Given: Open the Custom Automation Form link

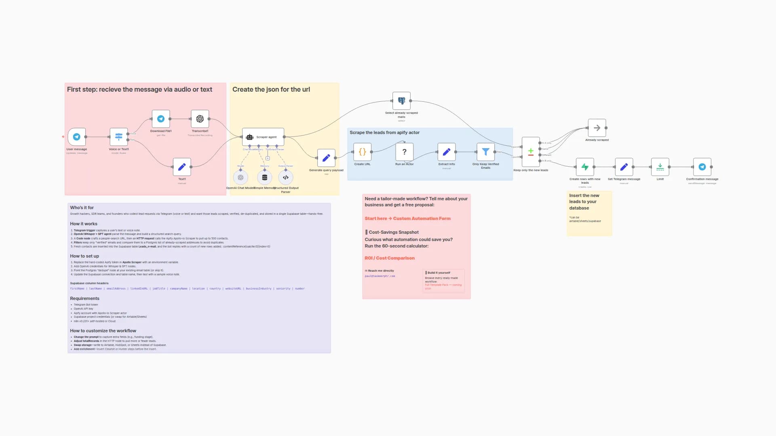Looking at the screenshot, I should (x=422, y=218).
